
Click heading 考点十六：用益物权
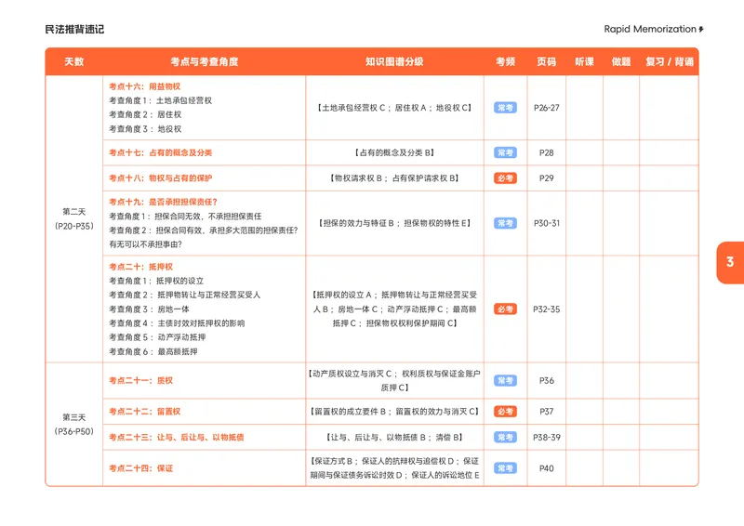145,86
